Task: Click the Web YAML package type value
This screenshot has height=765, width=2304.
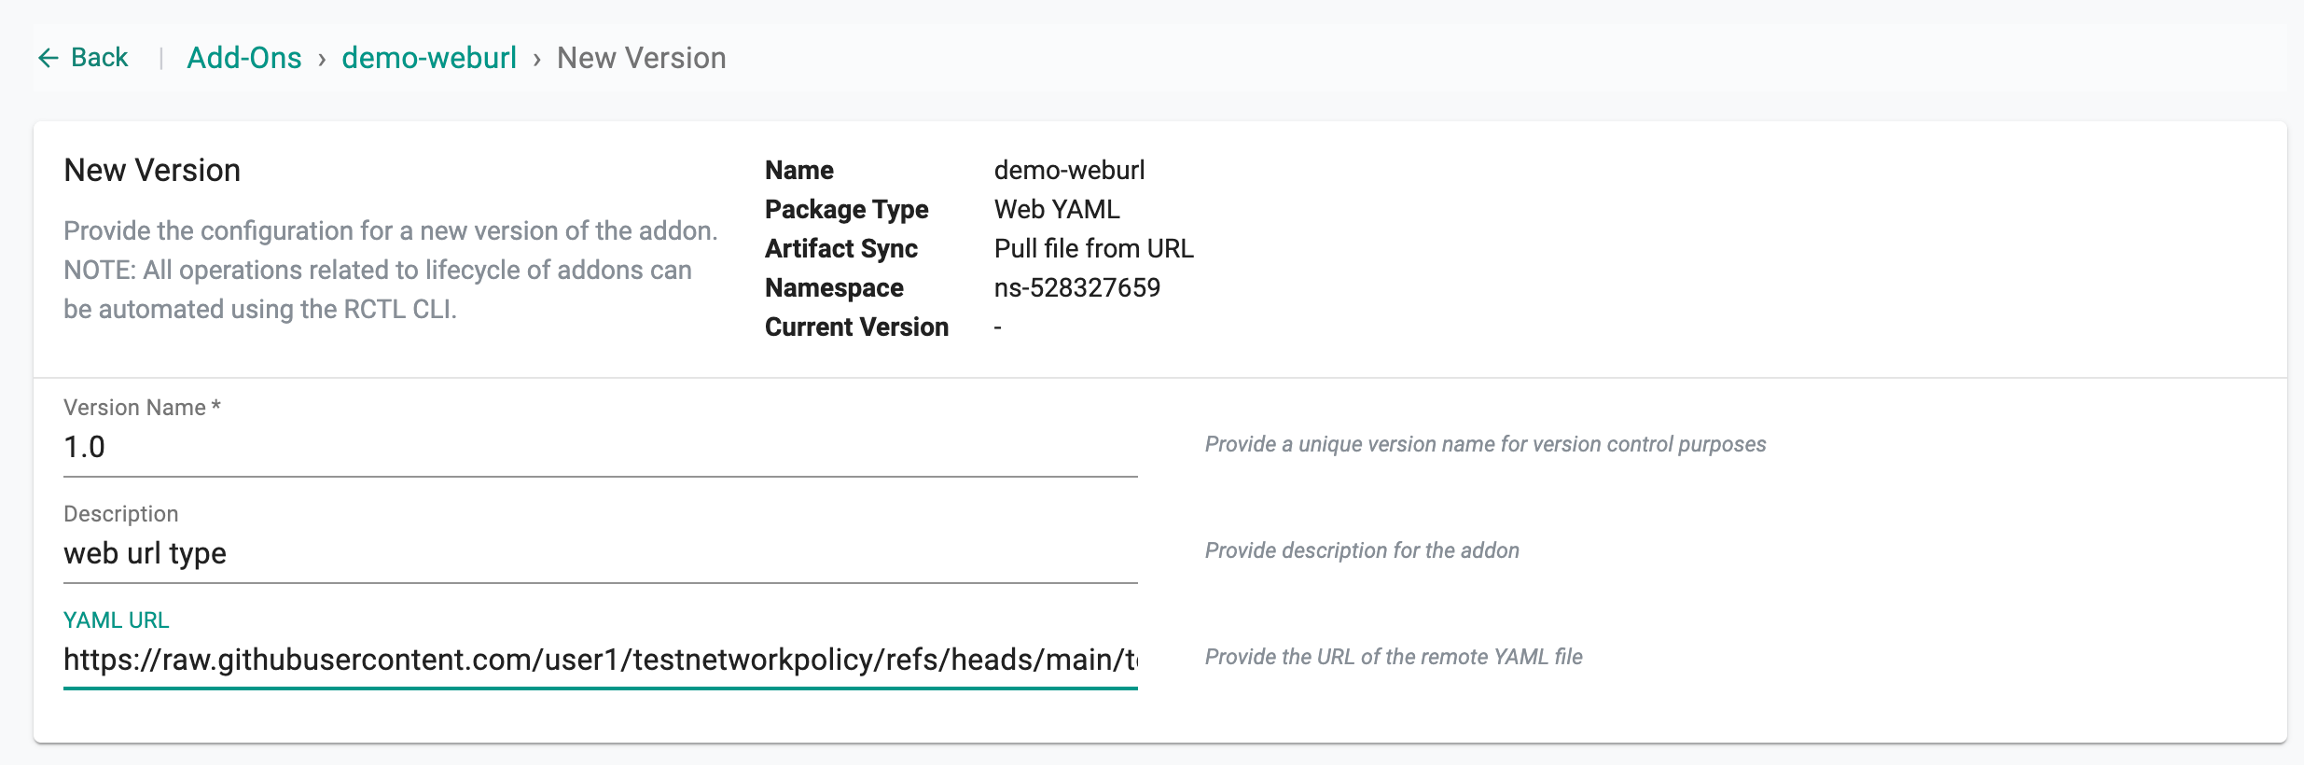Action: point(1056,210)
